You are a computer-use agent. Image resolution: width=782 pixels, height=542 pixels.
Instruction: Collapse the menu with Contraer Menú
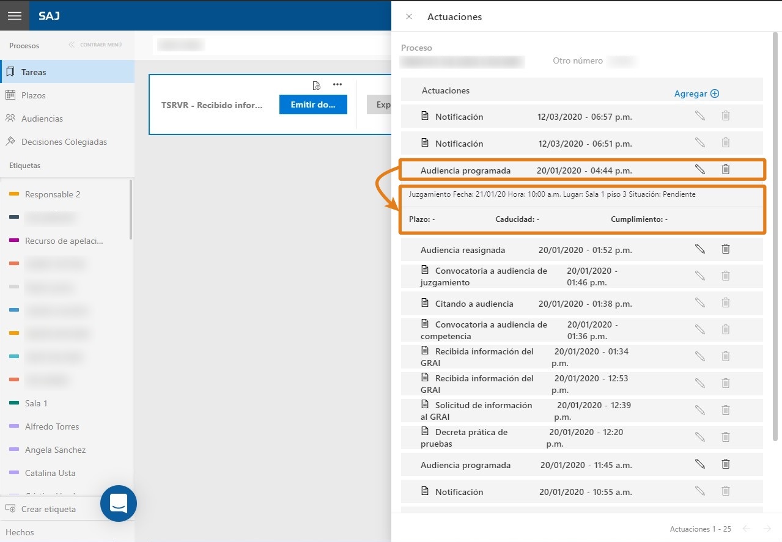[95, 45]
